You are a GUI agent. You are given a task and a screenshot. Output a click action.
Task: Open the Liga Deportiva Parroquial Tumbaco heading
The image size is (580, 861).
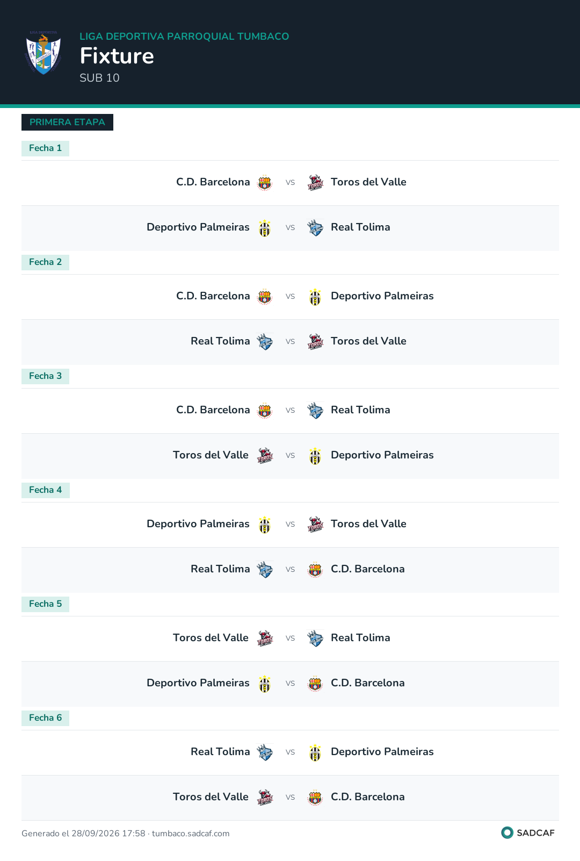(x=184, y=36)
